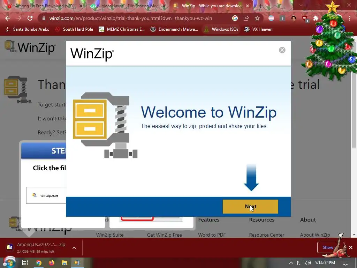View site info via padlock icon
357x268 pixels.
pos(44,18)
